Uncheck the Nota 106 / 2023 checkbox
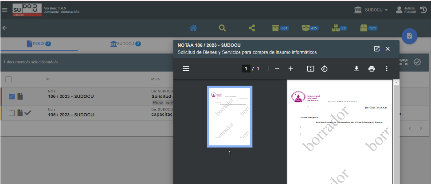 pos(12,97)
